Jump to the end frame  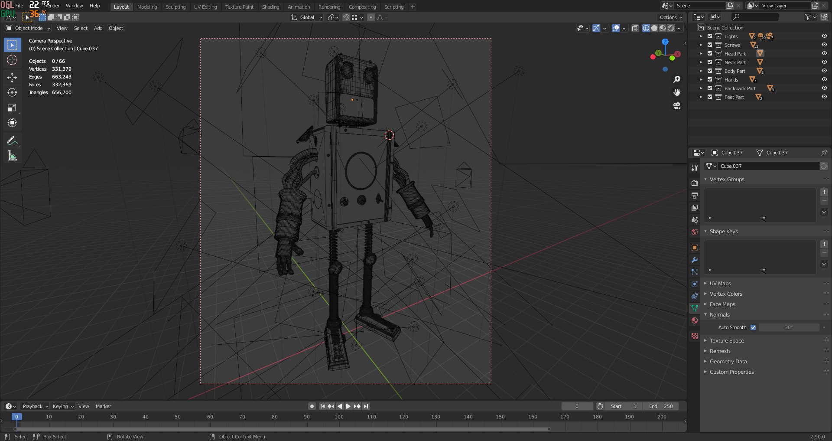[366, 406]
